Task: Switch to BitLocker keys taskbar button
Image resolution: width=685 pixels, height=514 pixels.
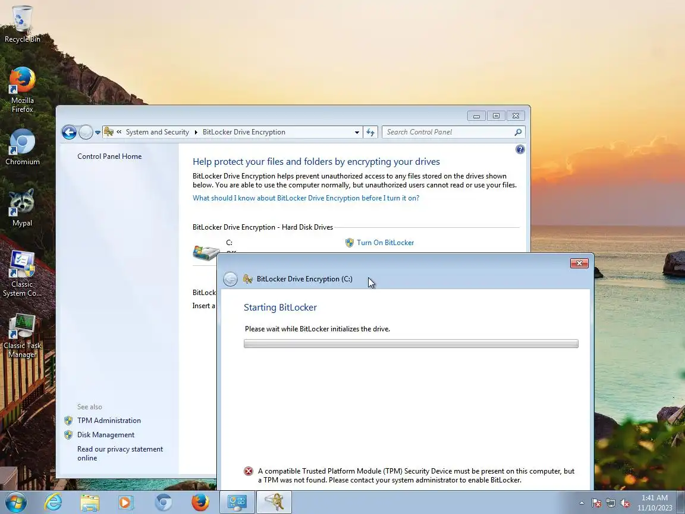Action: [274, 502]
